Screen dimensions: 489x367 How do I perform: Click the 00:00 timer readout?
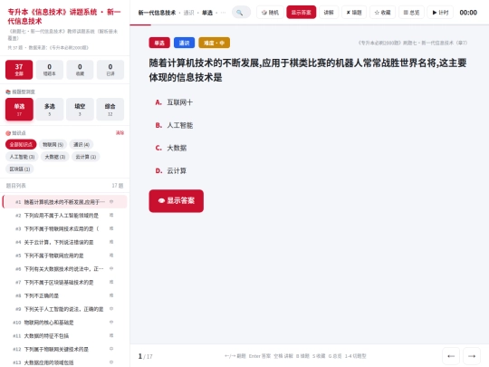click(x=468, y=13)
